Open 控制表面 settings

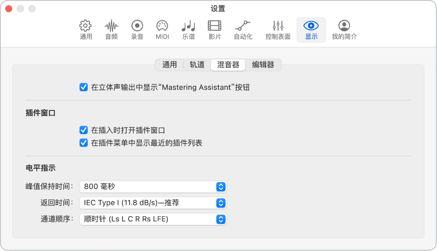(x=277, y=30)
